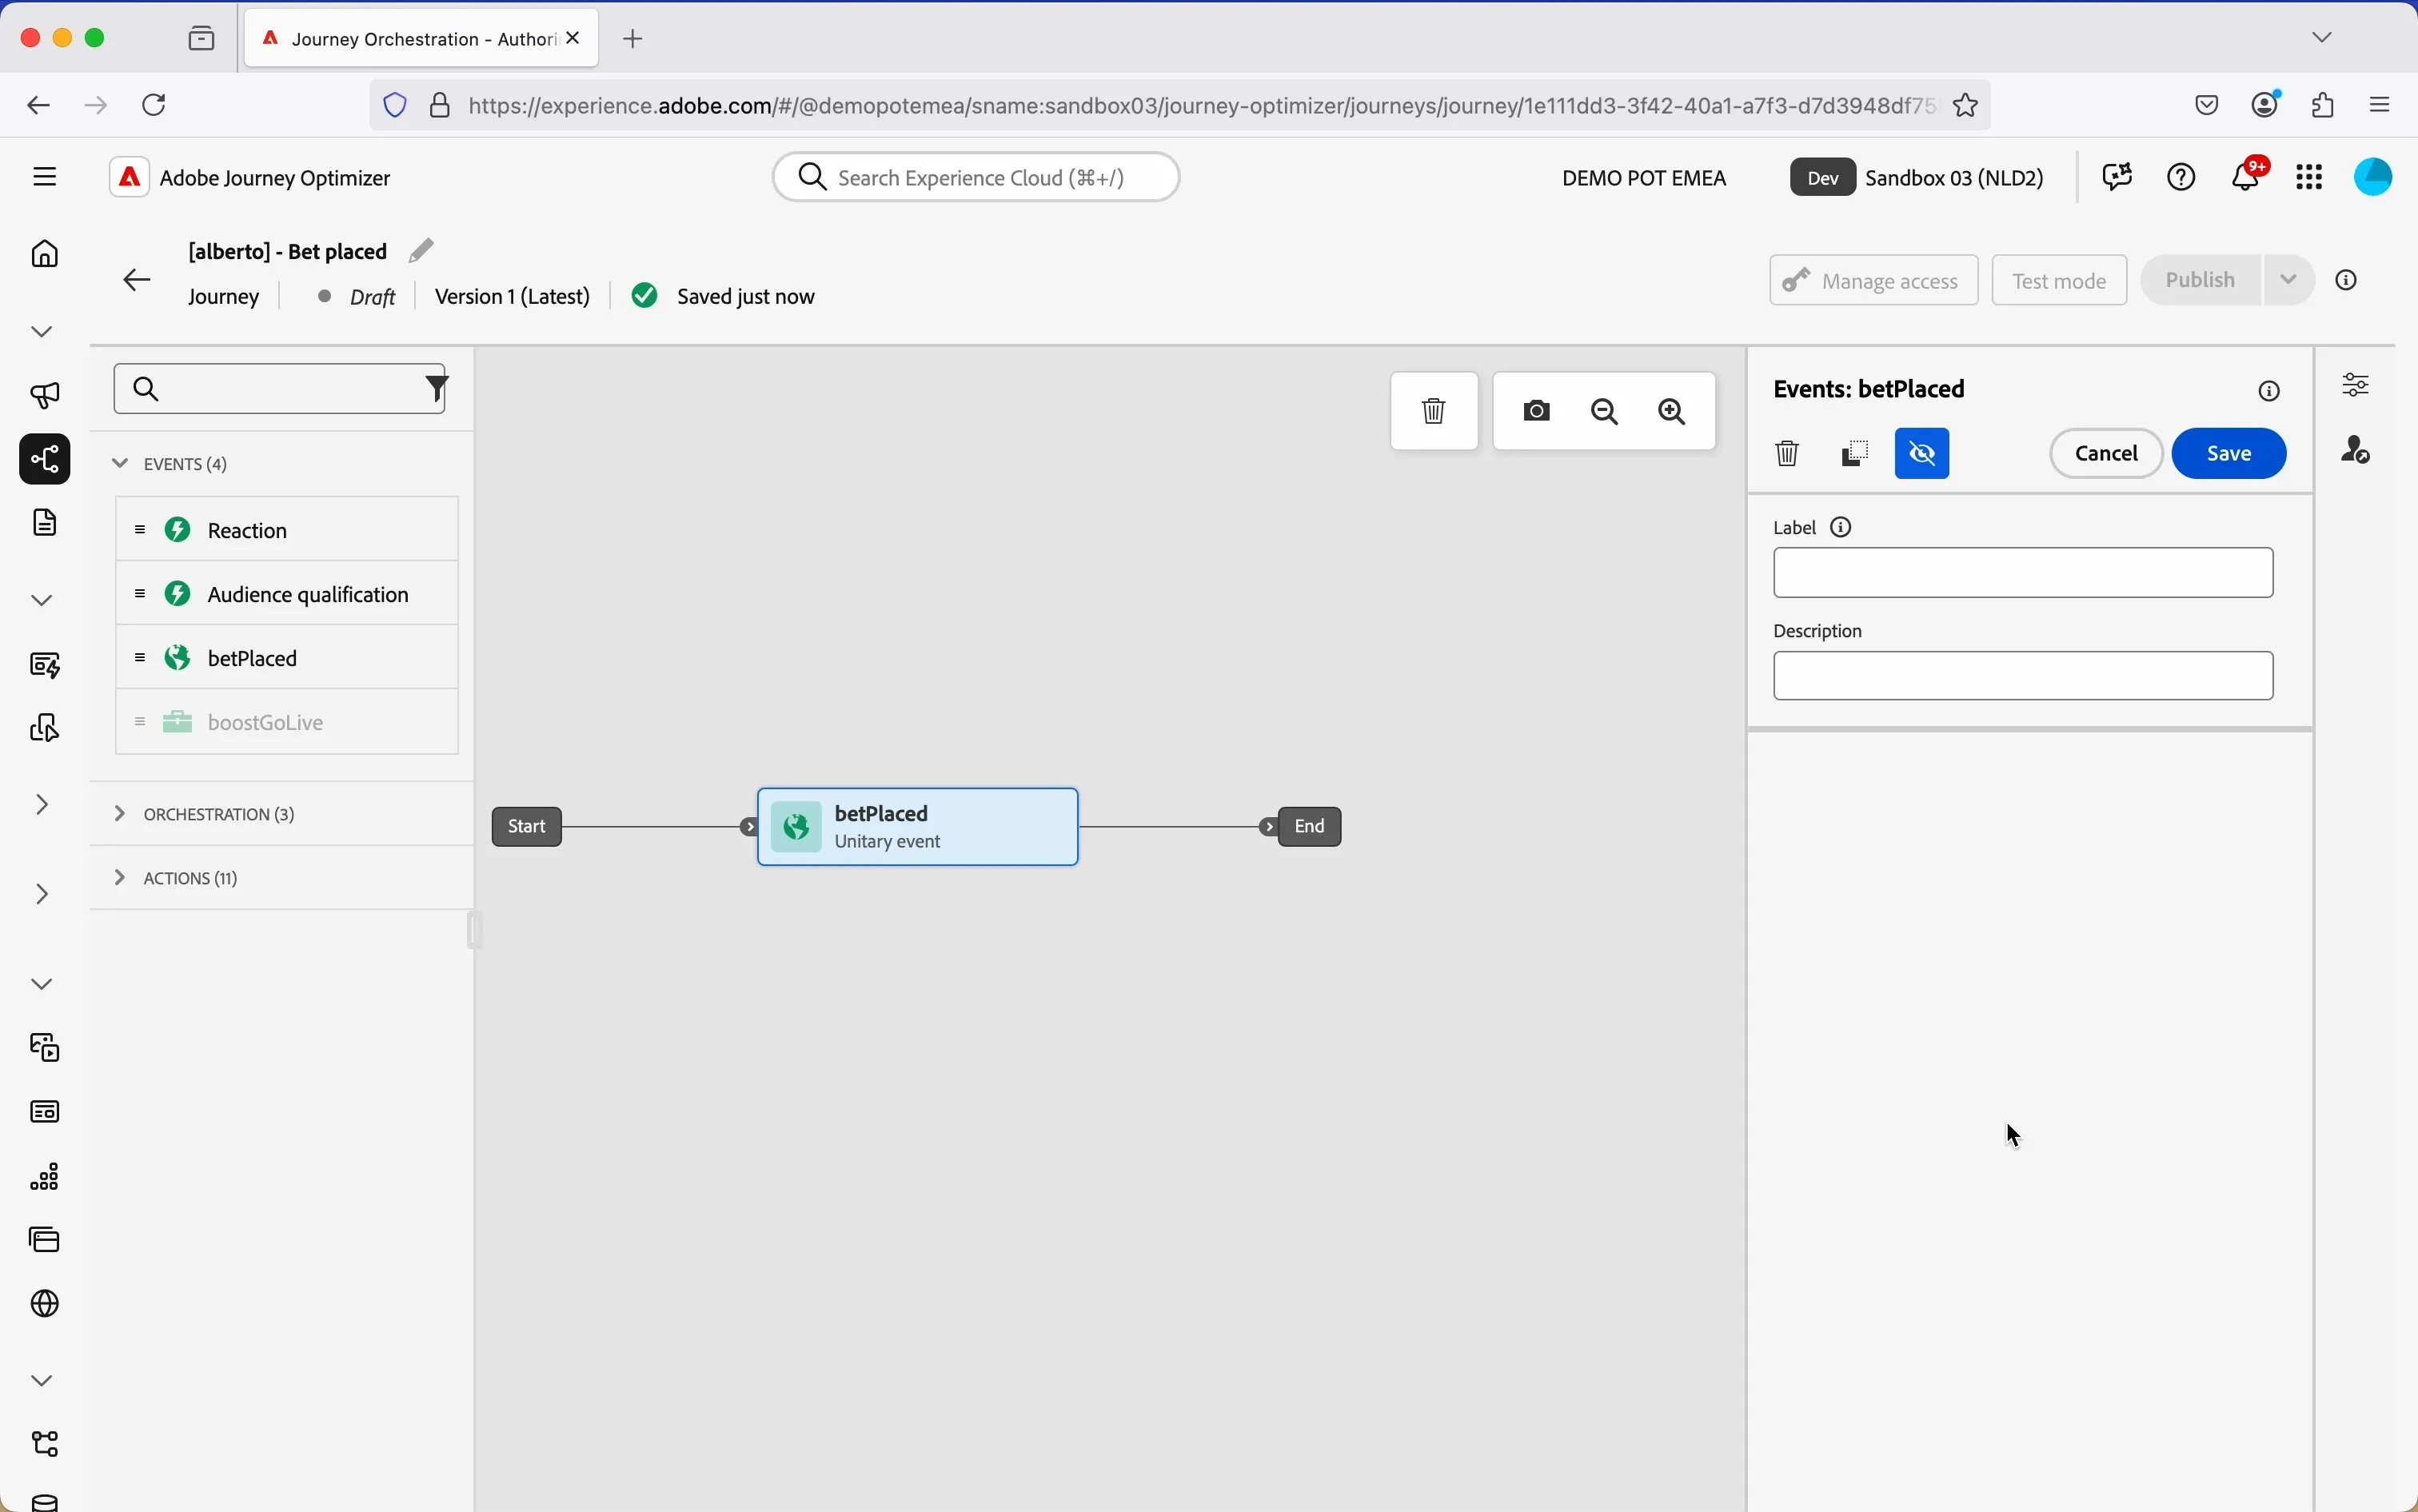Zoom out of the journey canvas
2418x1512 pixels.
coord(1606,412)
